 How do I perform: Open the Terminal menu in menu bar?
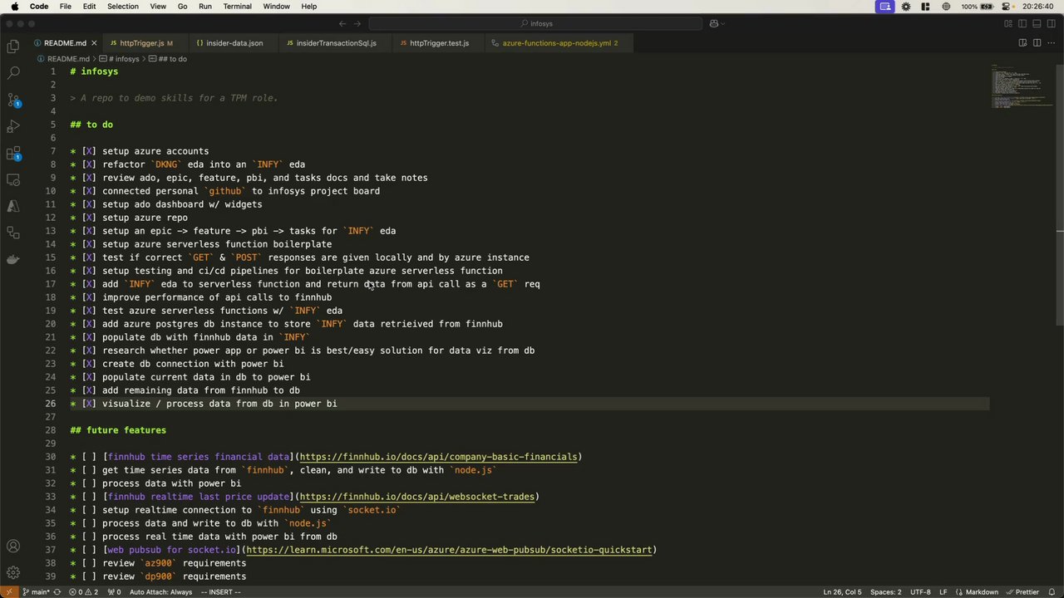coord(237,7)
